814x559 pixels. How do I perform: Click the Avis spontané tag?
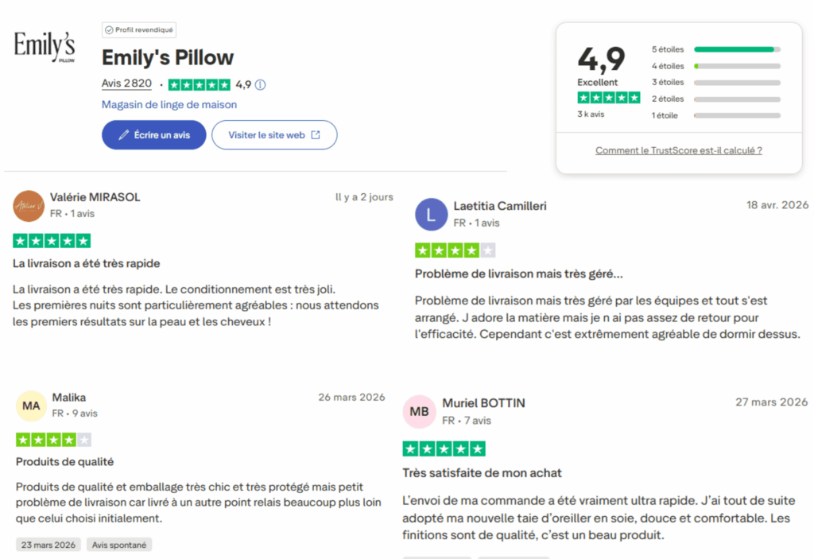click(118, 545)
